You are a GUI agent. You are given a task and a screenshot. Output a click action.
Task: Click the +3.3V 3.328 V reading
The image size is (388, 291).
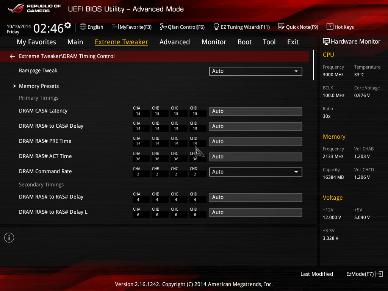pos(330,238)
